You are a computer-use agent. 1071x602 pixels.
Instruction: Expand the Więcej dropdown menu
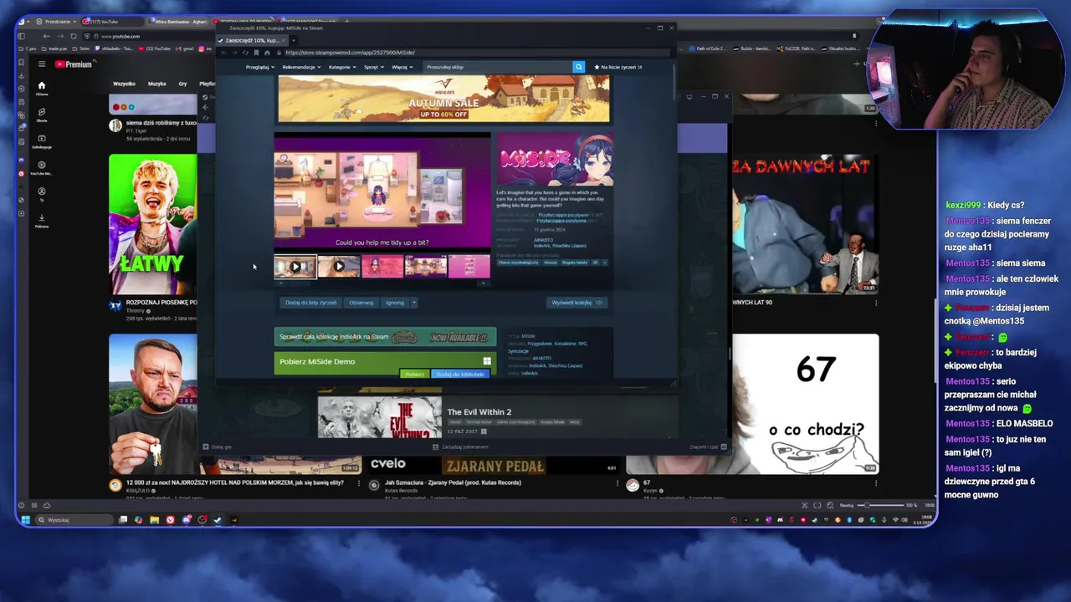pos(402,67)
